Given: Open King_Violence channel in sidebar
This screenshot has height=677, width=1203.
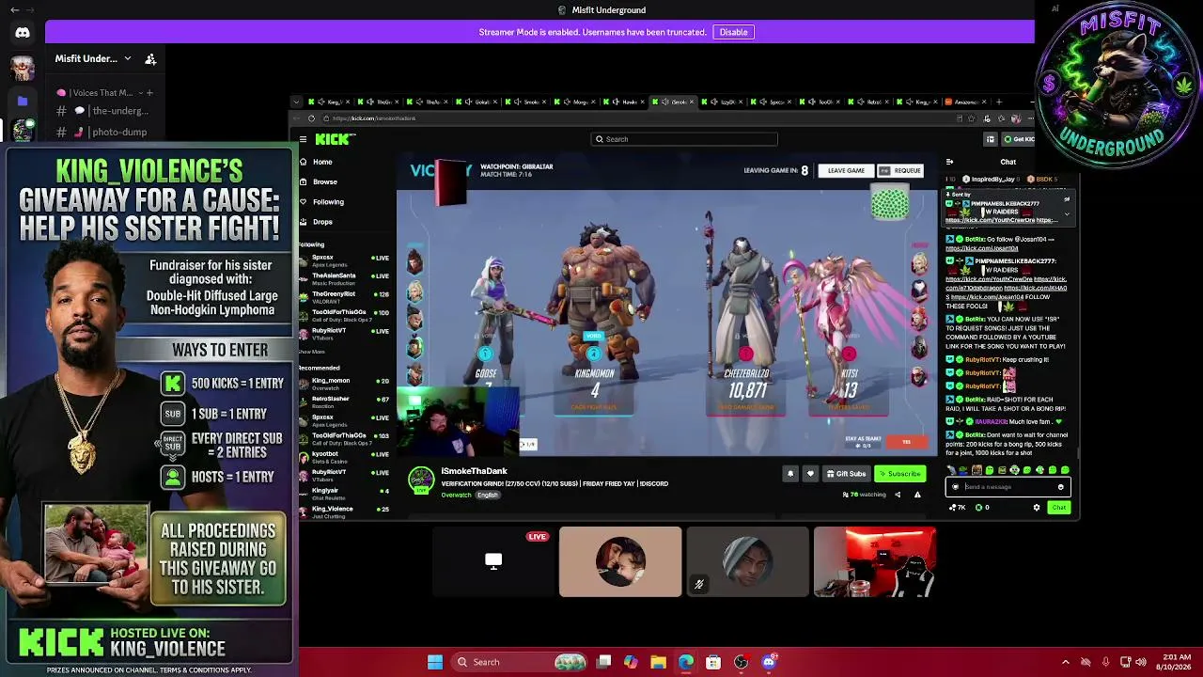Looking at the screenshot, I should coord(344,512).
